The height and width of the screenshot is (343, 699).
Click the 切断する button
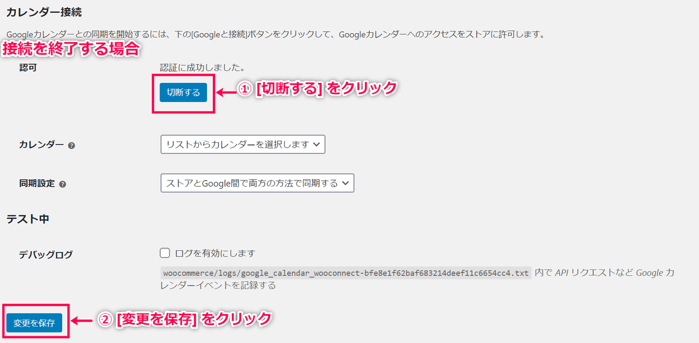pos(183,92)
